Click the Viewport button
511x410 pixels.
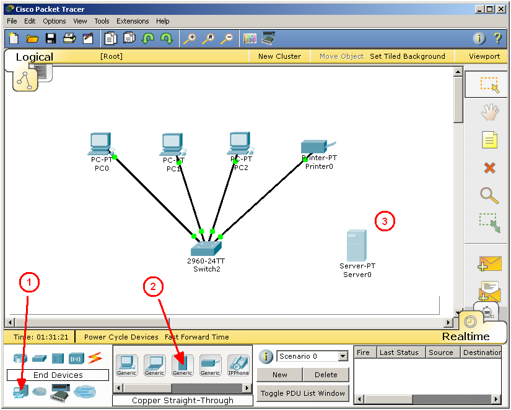484,56
